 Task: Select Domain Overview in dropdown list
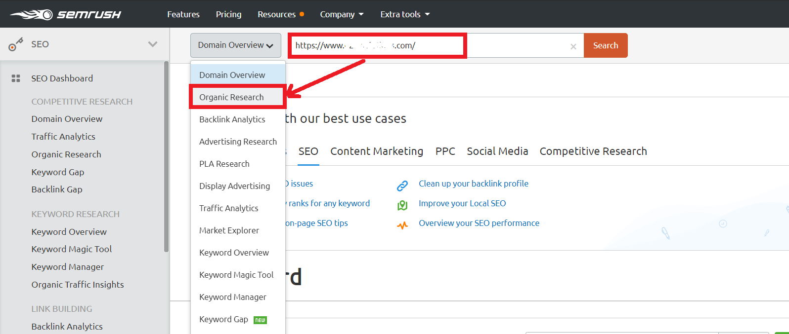click(x=238, y=75)
